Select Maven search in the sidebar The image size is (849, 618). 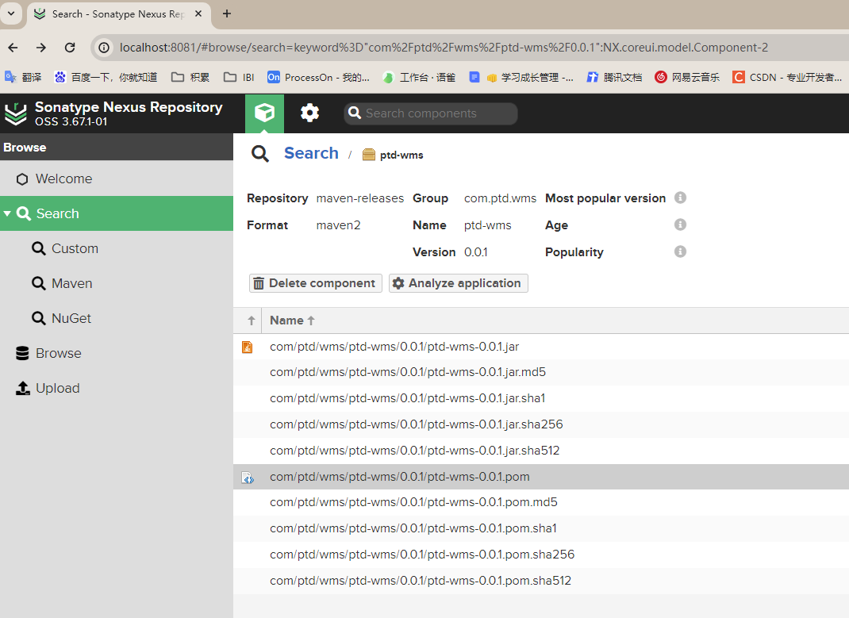[x=71, y=284]
